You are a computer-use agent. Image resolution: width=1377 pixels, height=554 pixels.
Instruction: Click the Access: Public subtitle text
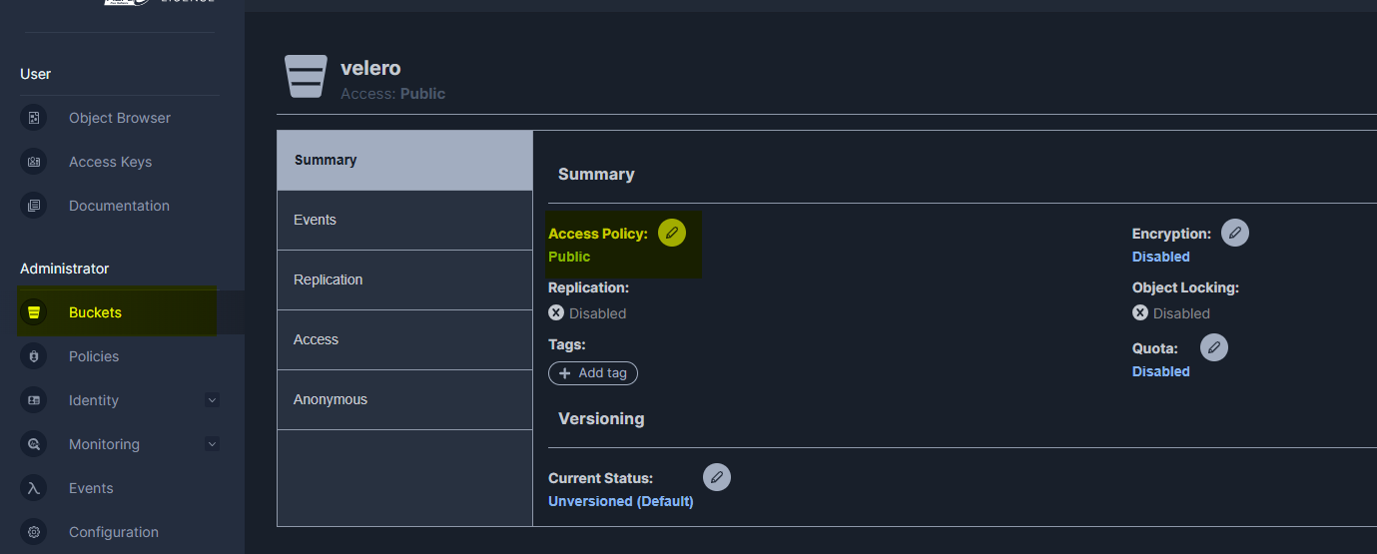click(x=393, y=94)
